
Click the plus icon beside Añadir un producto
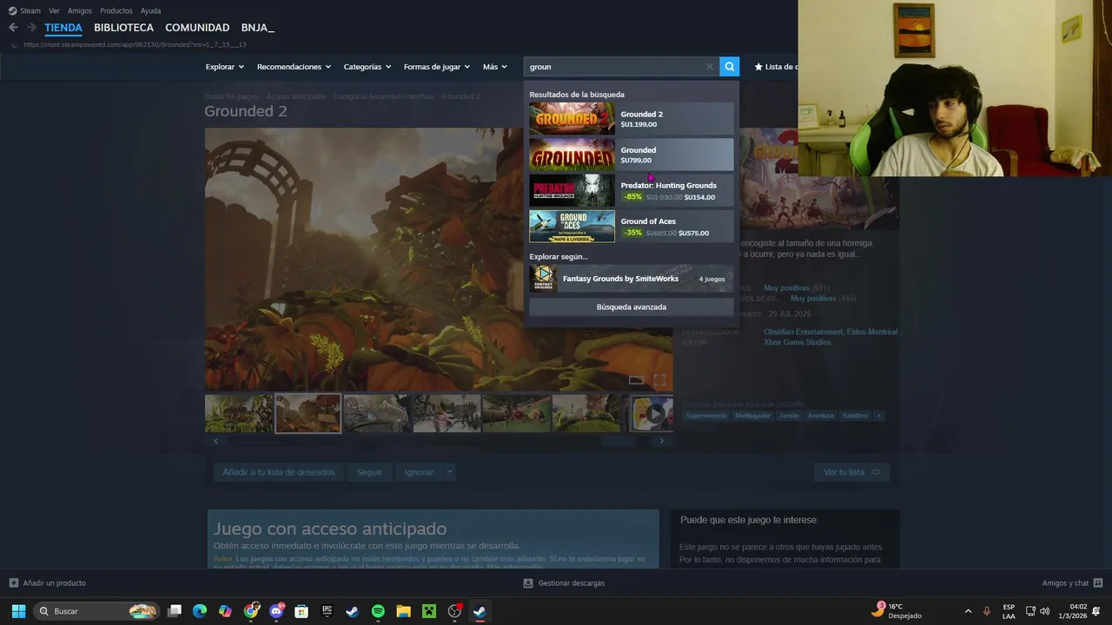[x=14, y=583]
